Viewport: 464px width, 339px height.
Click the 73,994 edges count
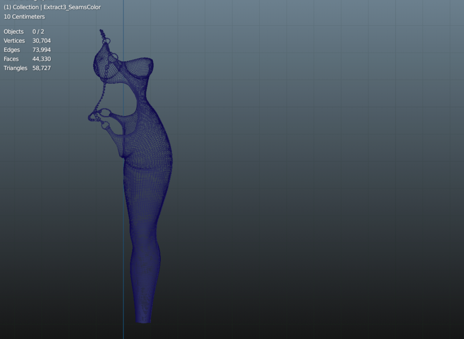pyautogui.click(x=42, y=50)
